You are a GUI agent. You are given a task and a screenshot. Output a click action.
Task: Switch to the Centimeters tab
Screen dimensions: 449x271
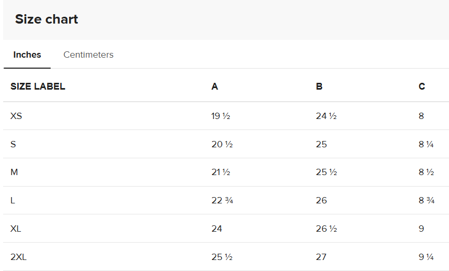(88, 55)
